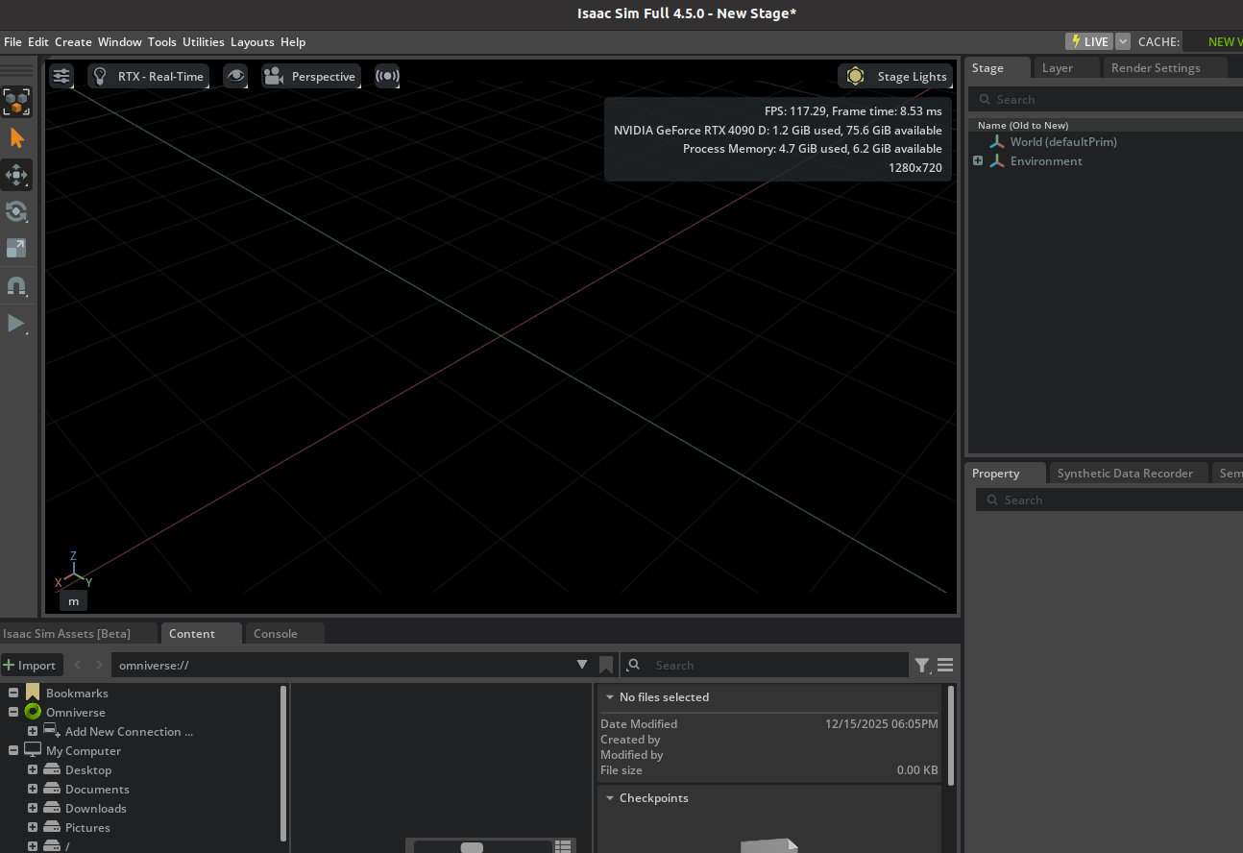Expand the Desktop folder node

coord(33,769)
